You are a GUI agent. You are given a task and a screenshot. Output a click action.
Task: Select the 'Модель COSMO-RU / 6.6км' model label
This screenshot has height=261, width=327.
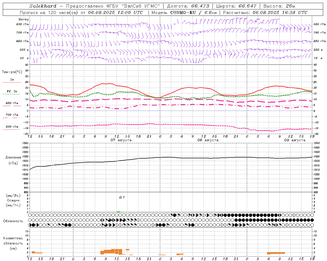(184, 12)
